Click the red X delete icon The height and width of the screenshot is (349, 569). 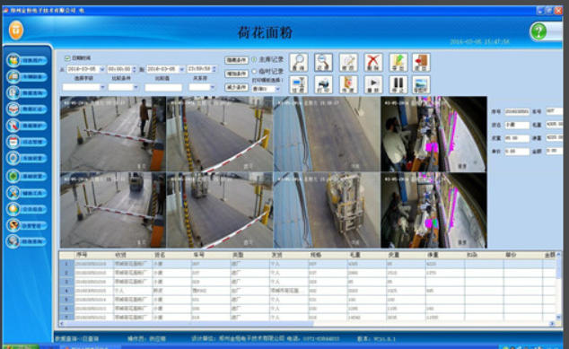(x=373, y=63)
